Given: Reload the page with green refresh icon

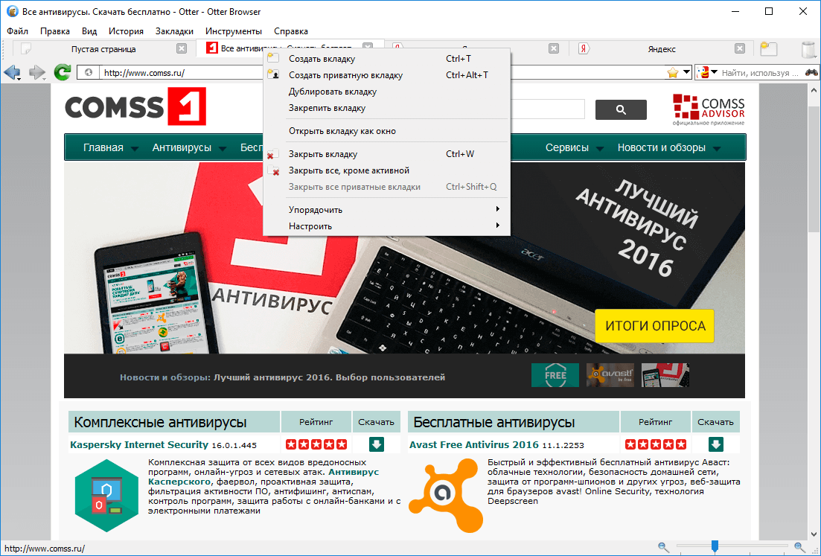Looking at the screenshot, I should [x=63, y=72].
